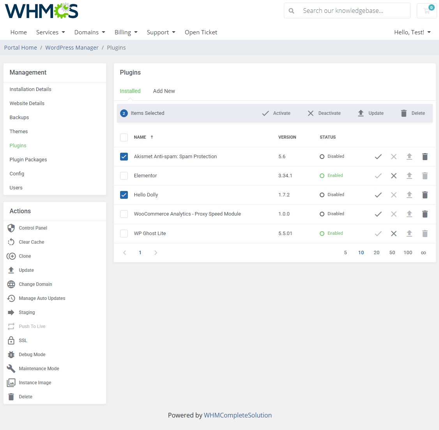The image size is (439, 430).
Task: Go to Portal Home via the breadcrumb link
Action: 20,47
